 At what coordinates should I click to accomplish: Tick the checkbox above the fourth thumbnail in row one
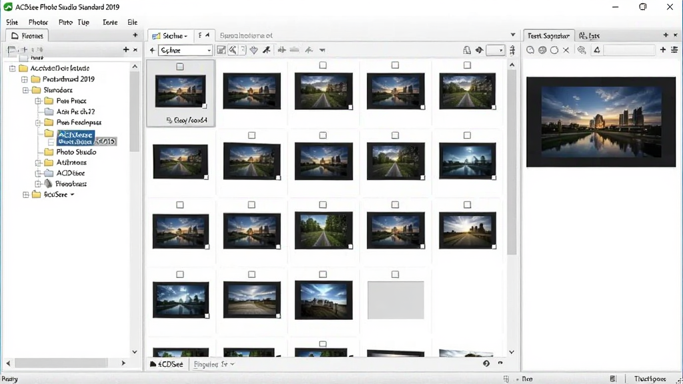click(395, 65)
